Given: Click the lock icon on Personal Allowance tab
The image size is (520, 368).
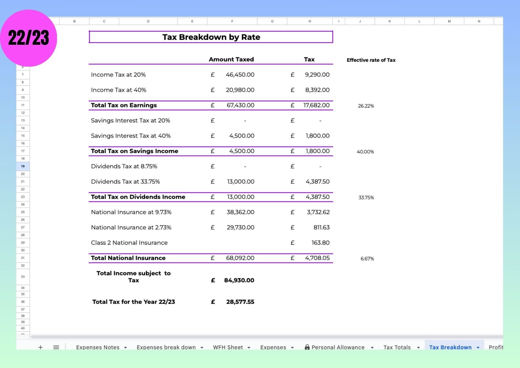Looking at the screenshot, I should 307,347.
